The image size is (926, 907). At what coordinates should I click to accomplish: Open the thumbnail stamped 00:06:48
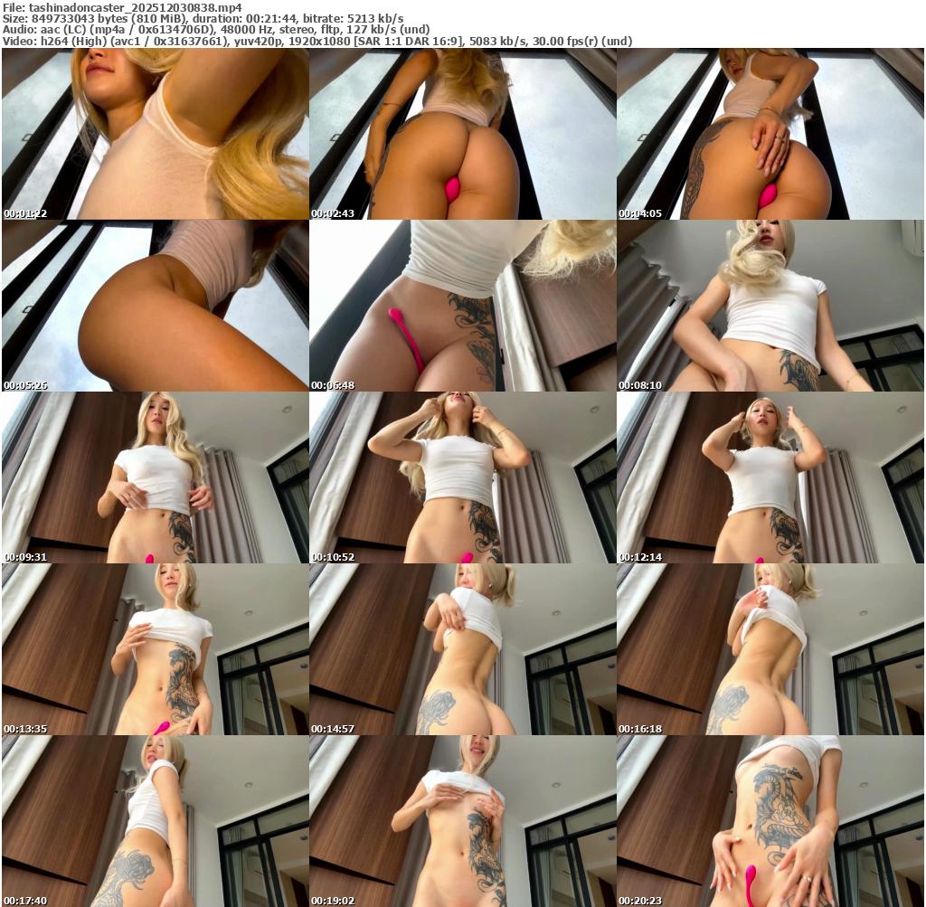(x=463, y=306)
